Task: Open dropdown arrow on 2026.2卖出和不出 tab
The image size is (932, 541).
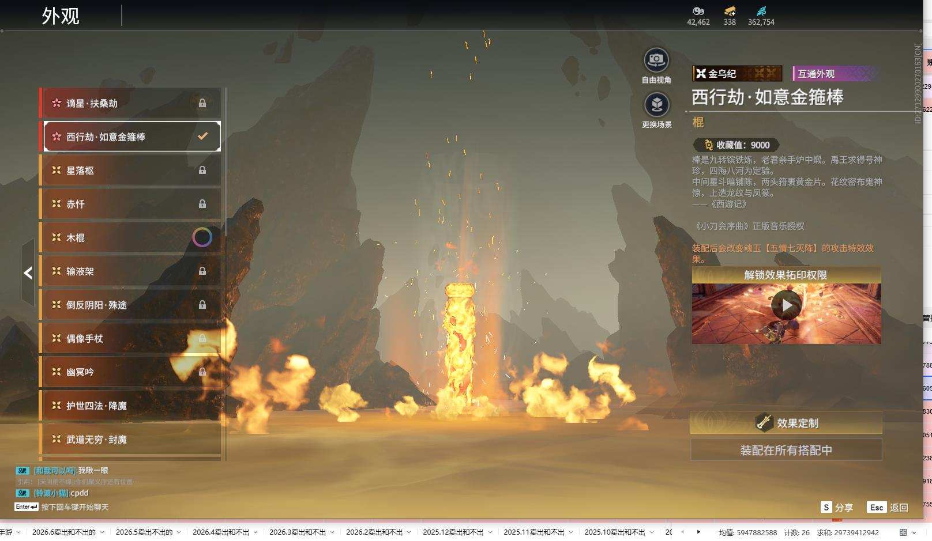Action: tap(409, 532)
